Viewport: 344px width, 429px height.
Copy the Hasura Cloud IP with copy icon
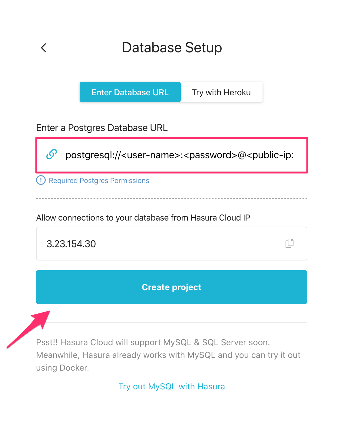coord(289,243)
